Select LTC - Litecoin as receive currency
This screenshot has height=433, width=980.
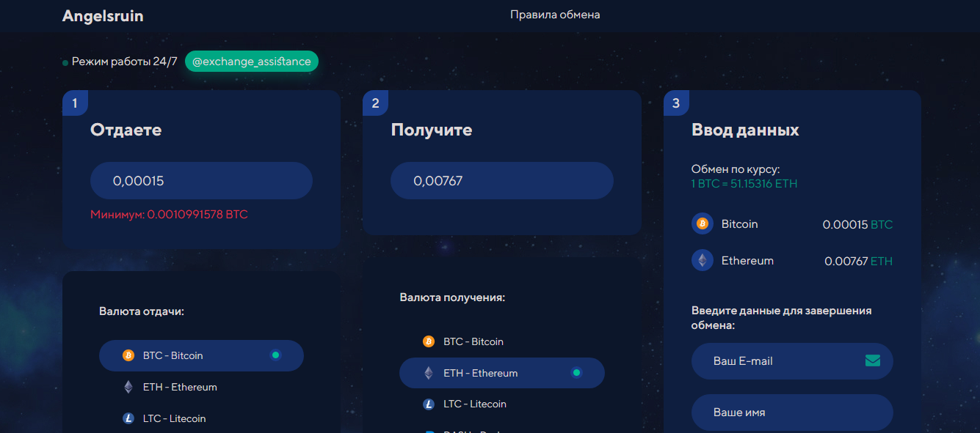coord(501,404)
